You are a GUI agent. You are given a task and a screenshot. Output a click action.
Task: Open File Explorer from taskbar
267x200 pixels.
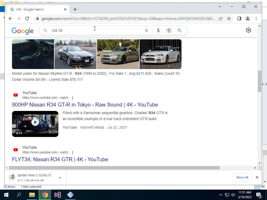(32, 195)
